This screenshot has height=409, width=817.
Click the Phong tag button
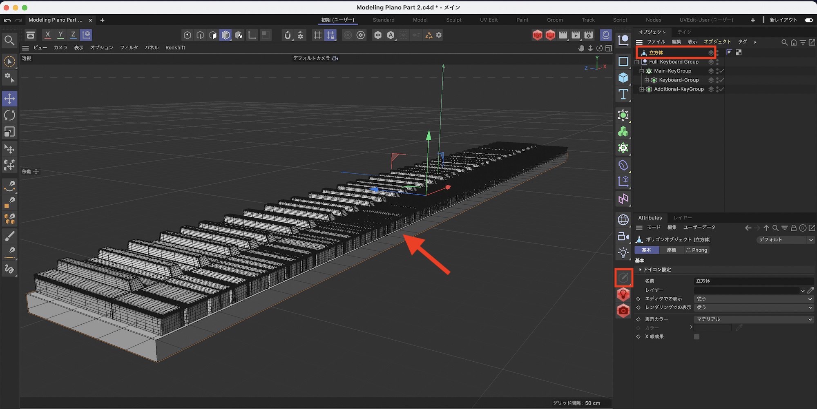pyautogui.click(x=696, y=250)
